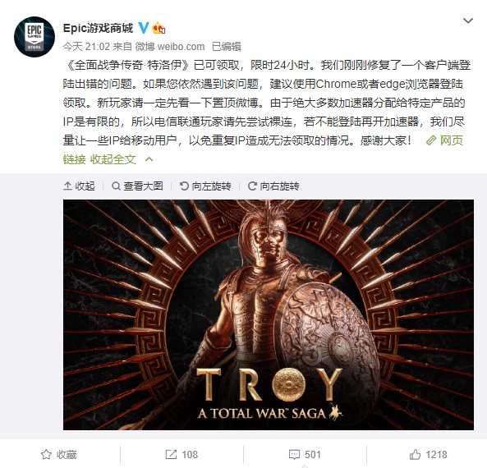Image resolution: width=487 pixels, height=468 pixels.
Task: Rotate image left with 向左旋转
Action: click(205, 186)
